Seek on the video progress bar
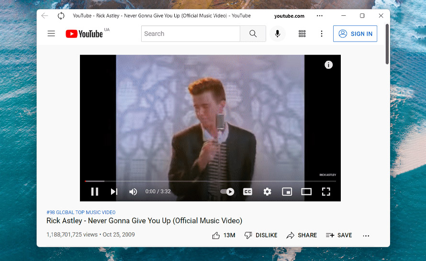This screenshot has height=261, width=426. click(210, 181)
